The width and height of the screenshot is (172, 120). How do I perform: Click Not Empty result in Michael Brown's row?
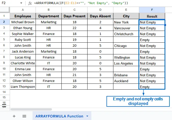pos(152,22)
